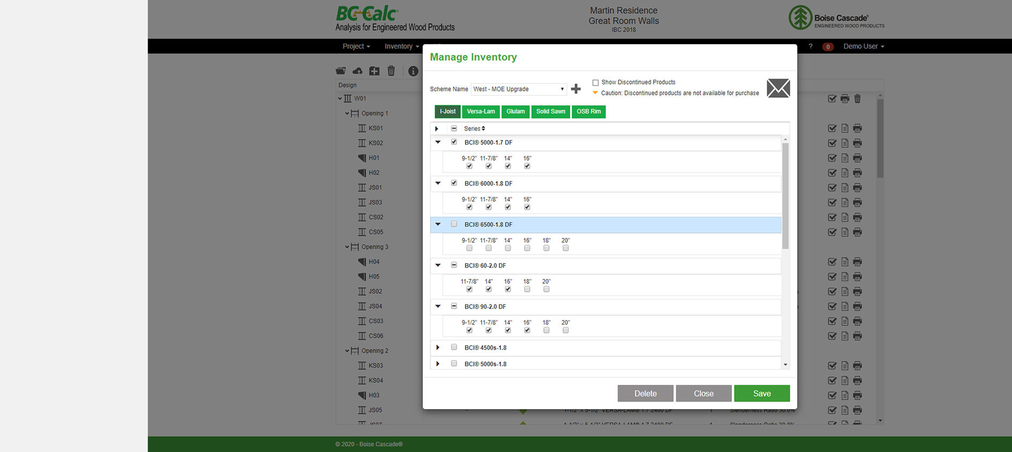The height and width of the screenshot is (452, 1012).
Task: Click W01 row trash icon
Action: click(x=858, y=98)
